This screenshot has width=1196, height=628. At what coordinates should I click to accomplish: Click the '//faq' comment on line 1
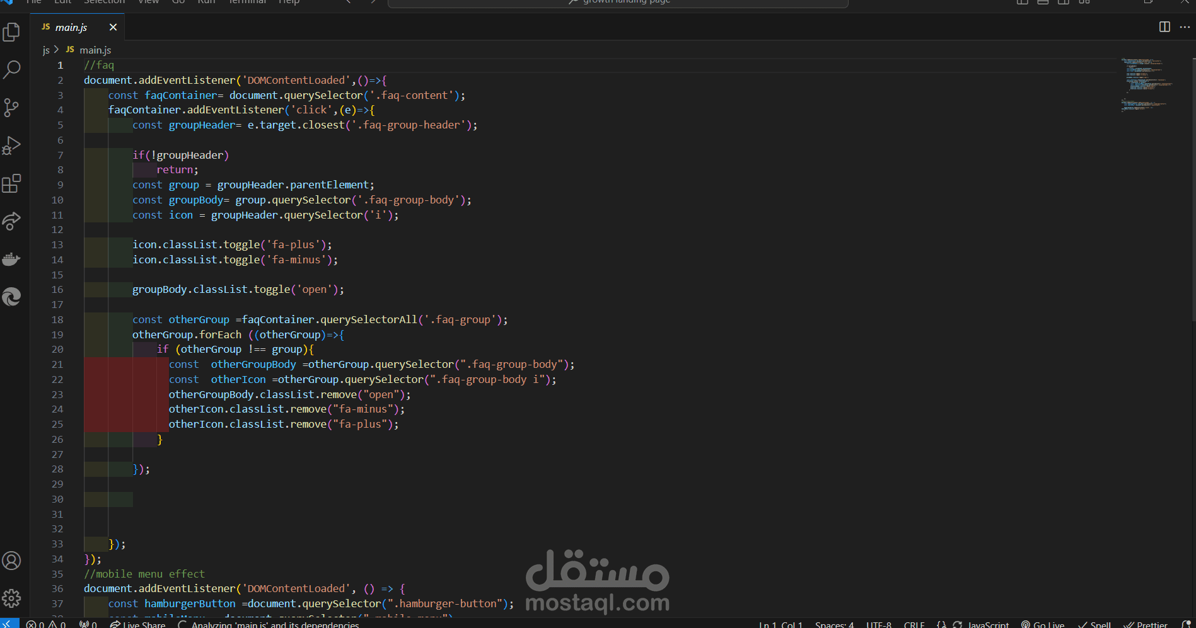click(99, 66)
